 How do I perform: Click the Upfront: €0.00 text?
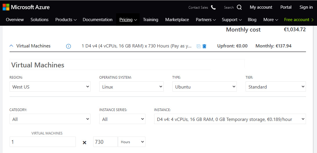click(x=232, y=46)
